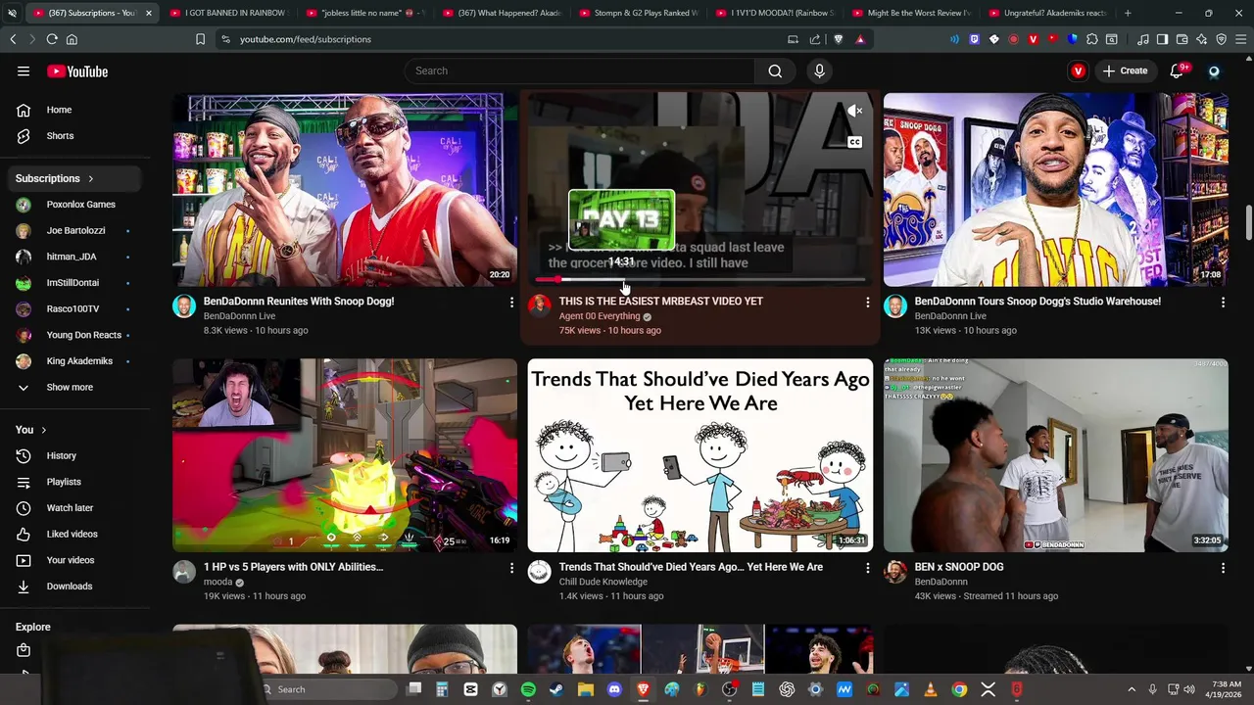Open Chill Dude Knowledge channel link
Viewport: 1254px width, 705px height.
pos(603,582)
